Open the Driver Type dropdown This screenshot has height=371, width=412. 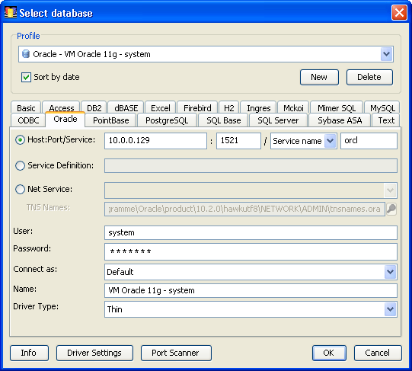pos(390,309)
